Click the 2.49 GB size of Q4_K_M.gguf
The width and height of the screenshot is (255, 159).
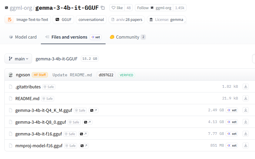point(216,110)
